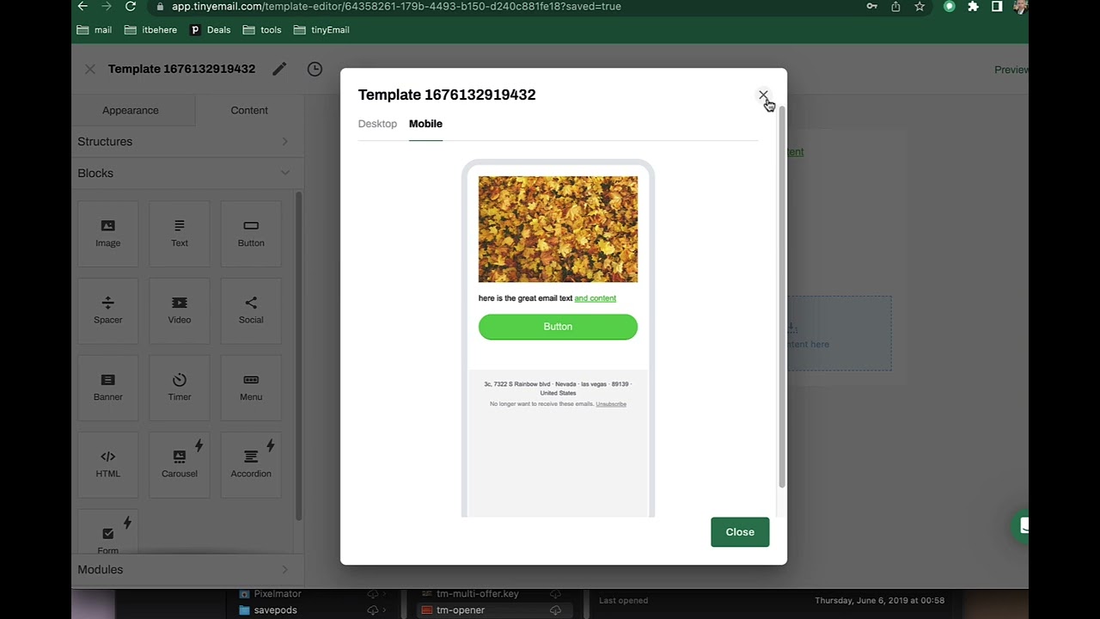
Task: Select the Accordion block
Action: [251, 464]
